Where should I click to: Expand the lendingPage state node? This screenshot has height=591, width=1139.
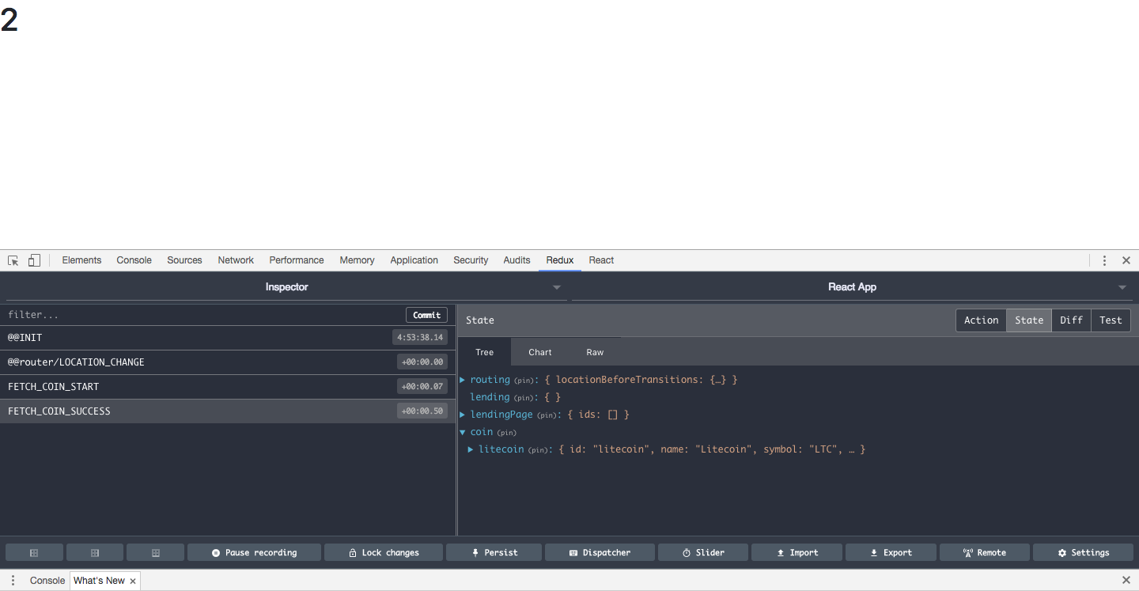tap(463, 415)
